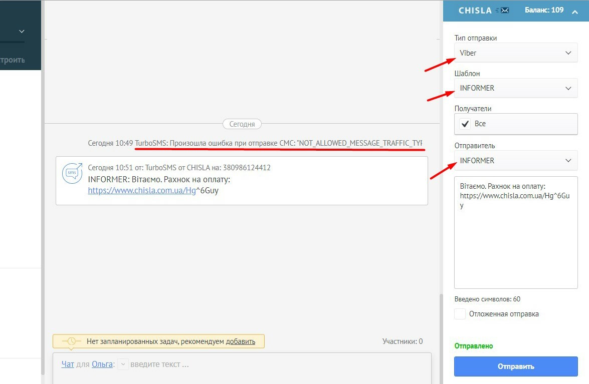Screen dimensions: 589x384
Task: Click the CHISLA envelope logo icon
Action: pos(503,11)
